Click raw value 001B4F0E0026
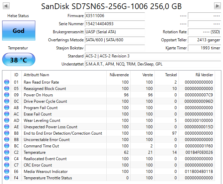The image size is (223, 184). [x=199, y=152]
